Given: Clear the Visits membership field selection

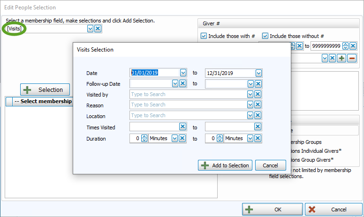Looking at the screenshot, I should [98, 29].
